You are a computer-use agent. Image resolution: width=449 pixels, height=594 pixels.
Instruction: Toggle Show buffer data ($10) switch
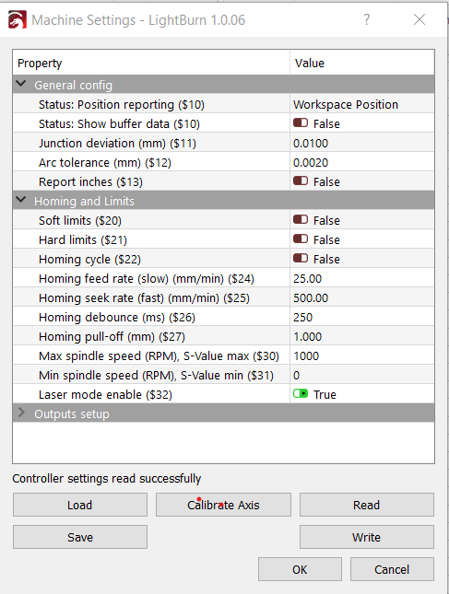click(301, 123)
